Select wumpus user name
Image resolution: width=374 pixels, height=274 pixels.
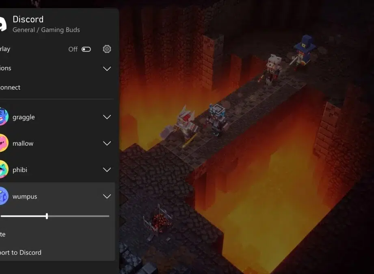[x=25, y=196]
